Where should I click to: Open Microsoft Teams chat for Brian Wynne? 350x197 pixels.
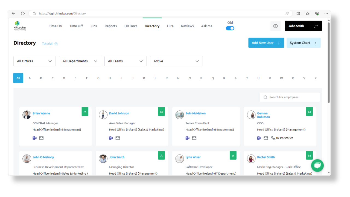coord(34,138)
